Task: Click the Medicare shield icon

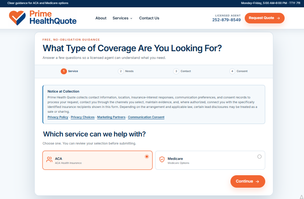Action: click(x=162, y=159)
